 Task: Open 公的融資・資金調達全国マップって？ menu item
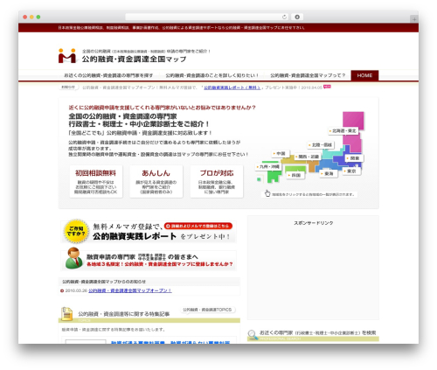[x=308, y=75]
